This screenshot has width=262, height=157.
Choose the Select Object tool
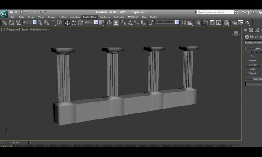click(40, 23)
